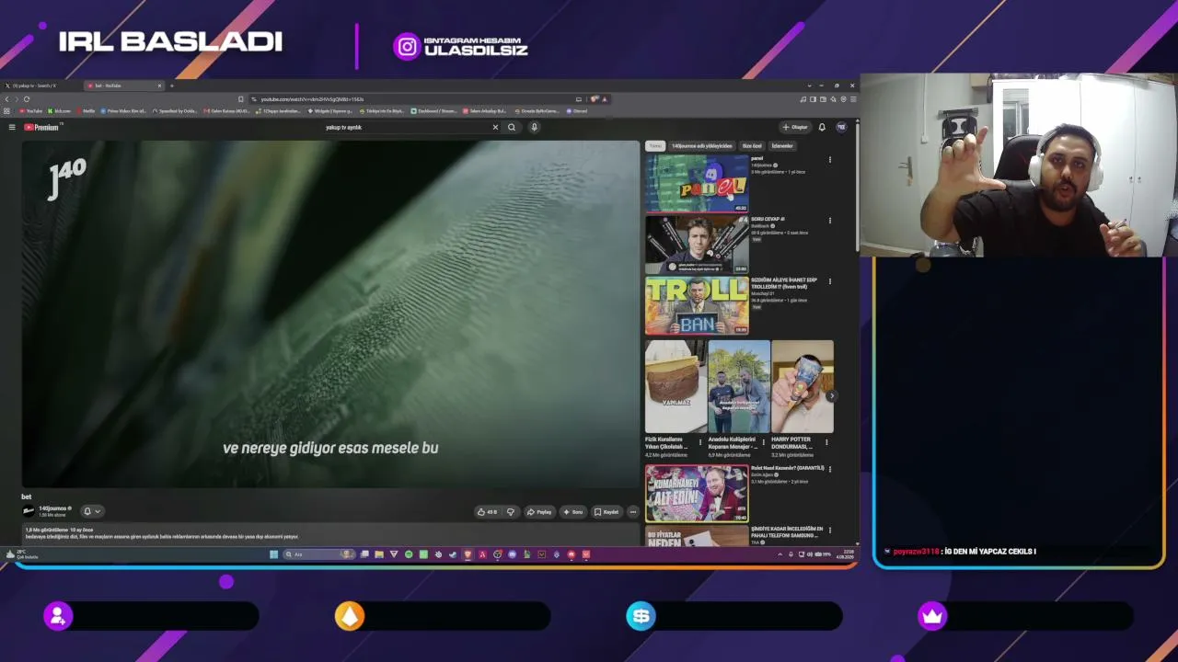
Task: Open the Discord bookmark
Action: point(577,111)
